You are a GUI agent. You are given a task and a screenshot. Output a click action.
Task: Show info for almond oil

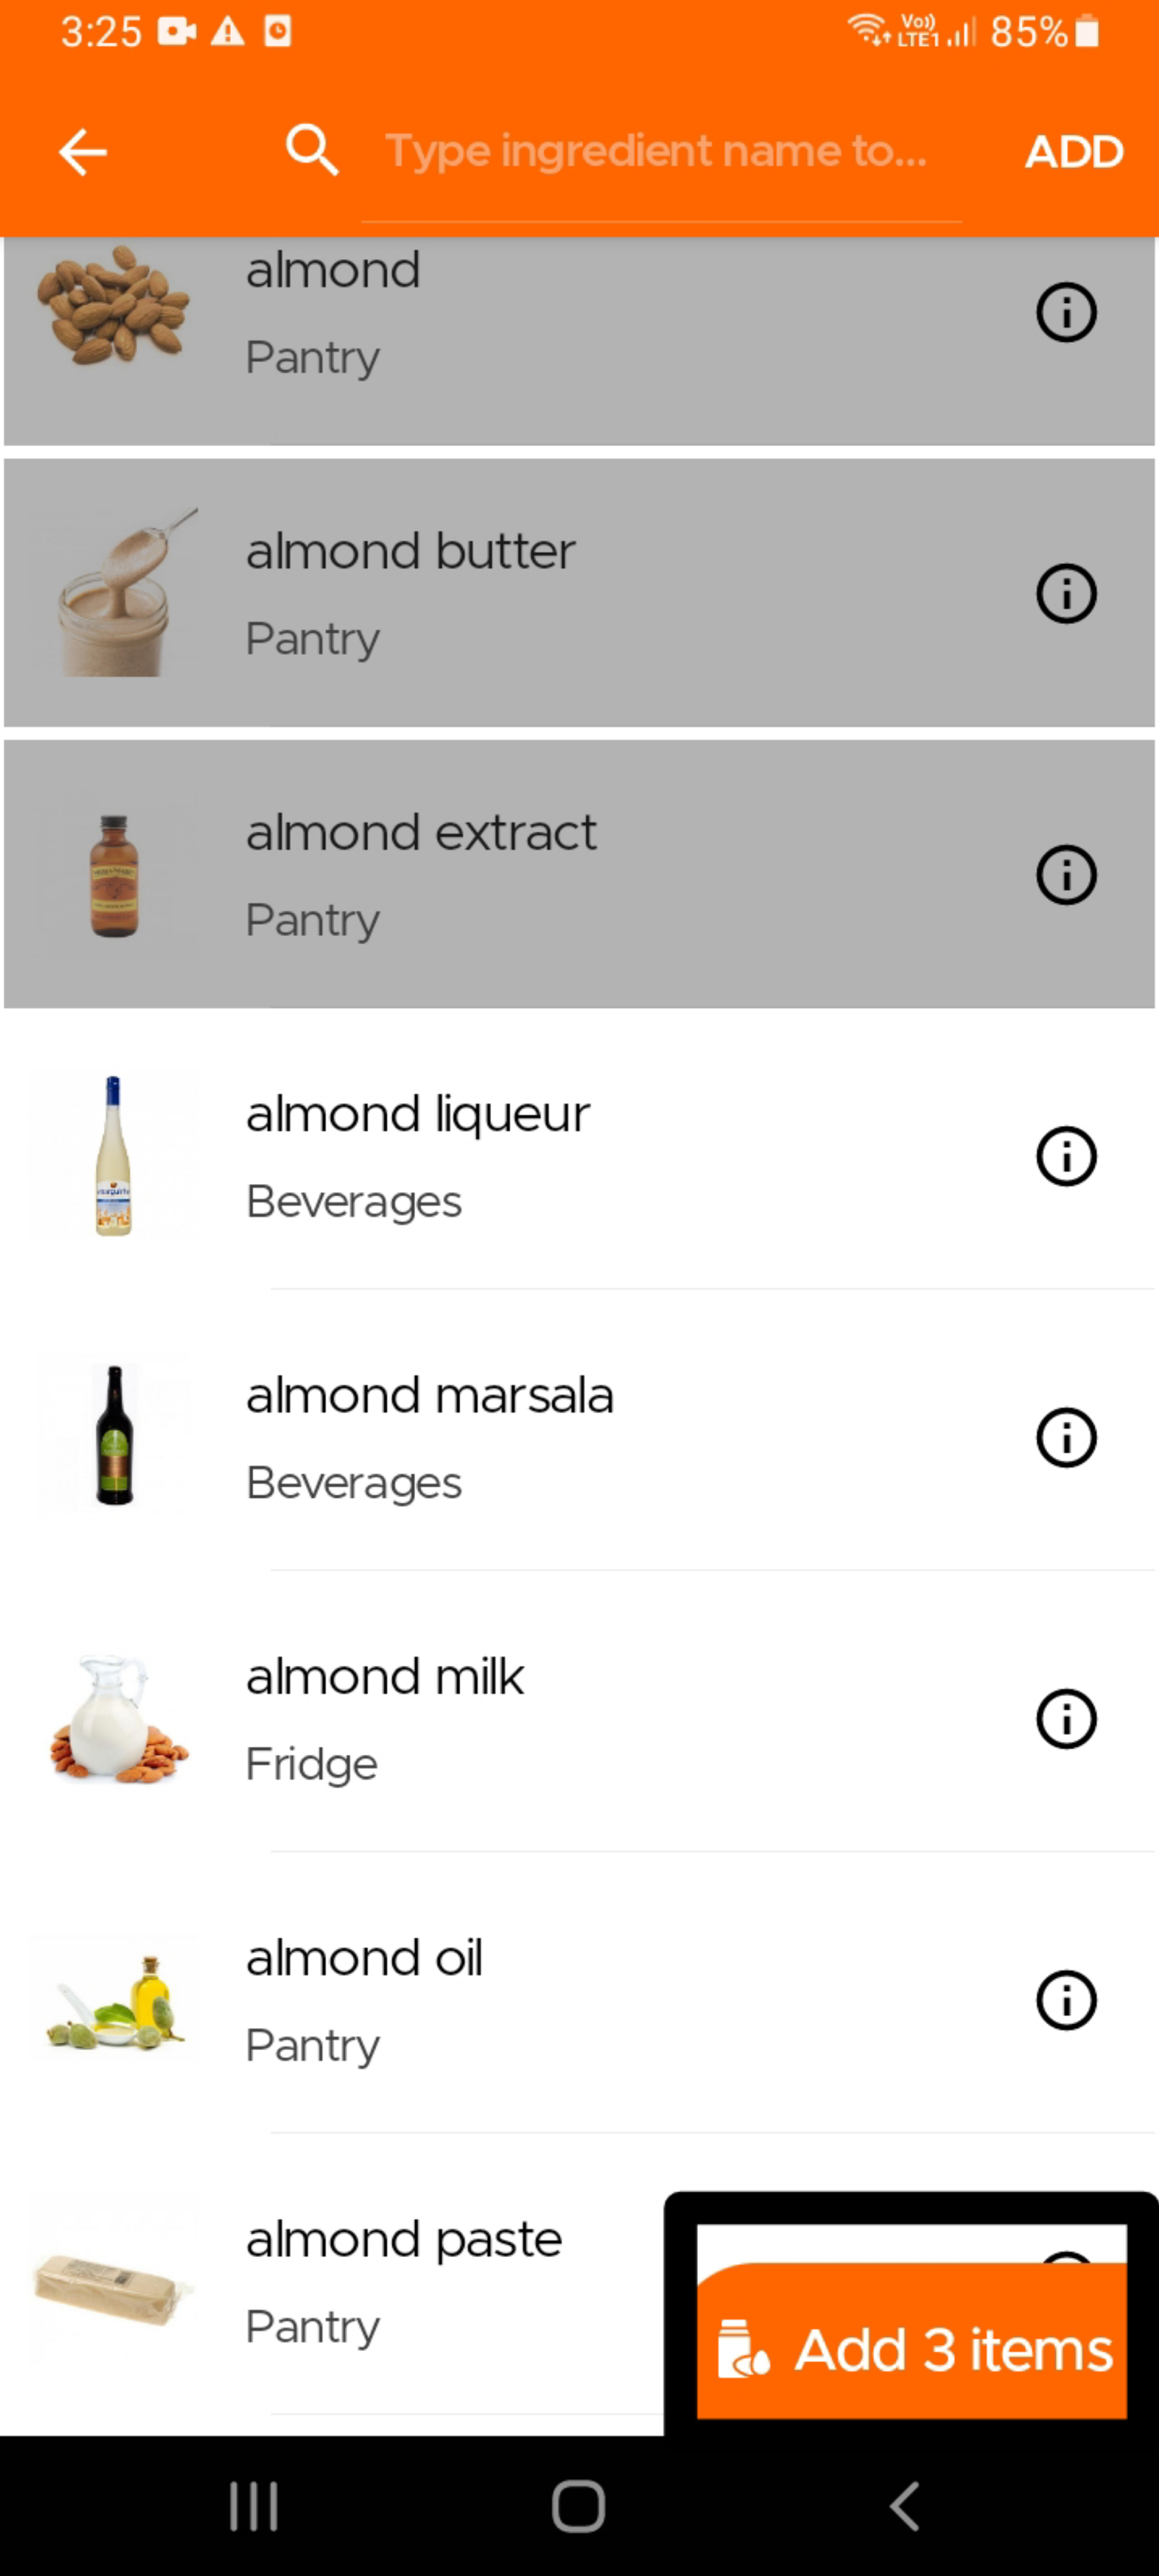click(x=1066, y=2001)
